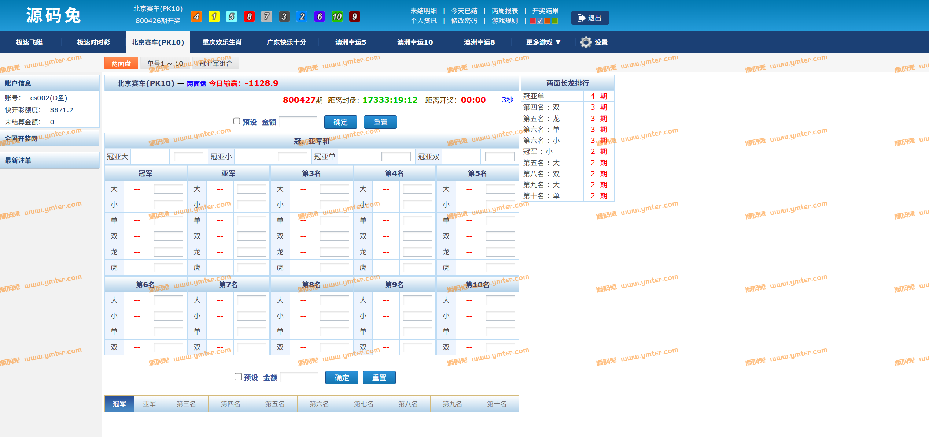Select the checked blue theme swatch
Image resolution: width=929 pixels, height=437 pixels.
click(540, 21)
